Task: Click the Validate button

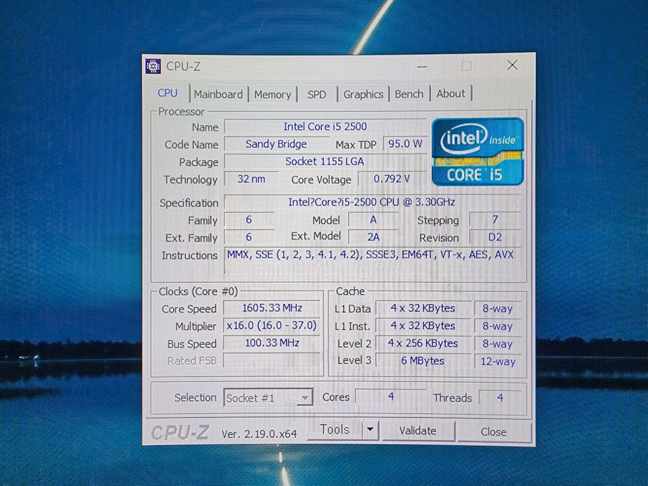Action: tap(417, 431)
